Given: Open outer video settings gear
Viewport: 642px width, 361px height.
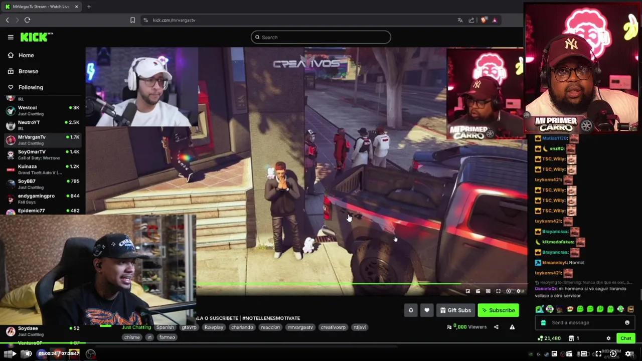Looking at the screenshot, I should click(628, 354).
